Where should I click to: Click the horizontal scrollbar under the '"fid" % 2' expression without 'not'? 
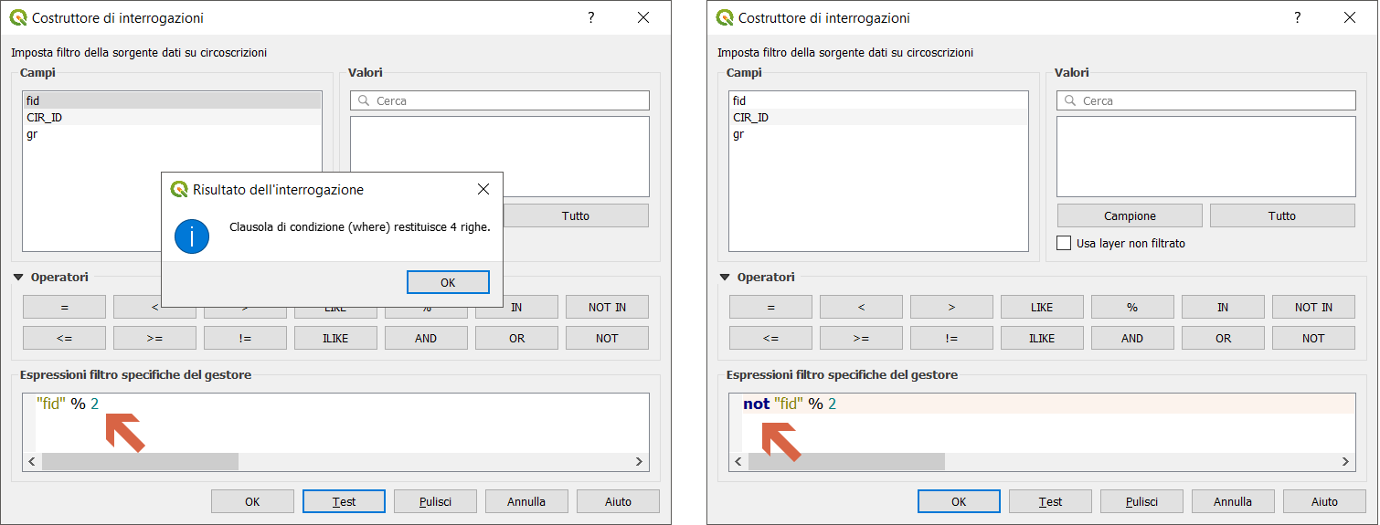tap(139, 462)
